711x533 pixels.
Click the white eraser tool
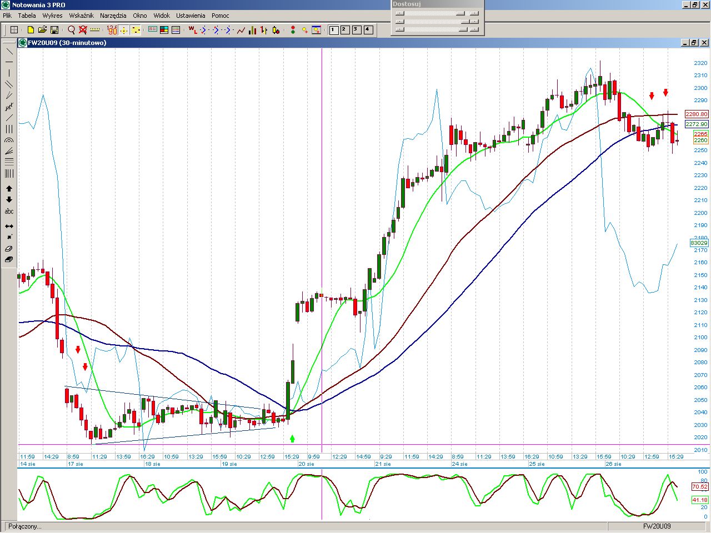[x=9, y=249]
